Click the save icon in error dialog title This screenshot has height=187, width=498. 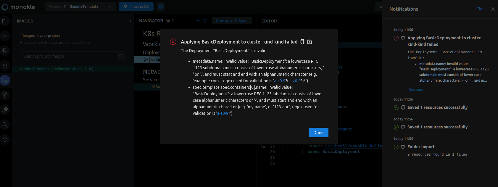310,42
